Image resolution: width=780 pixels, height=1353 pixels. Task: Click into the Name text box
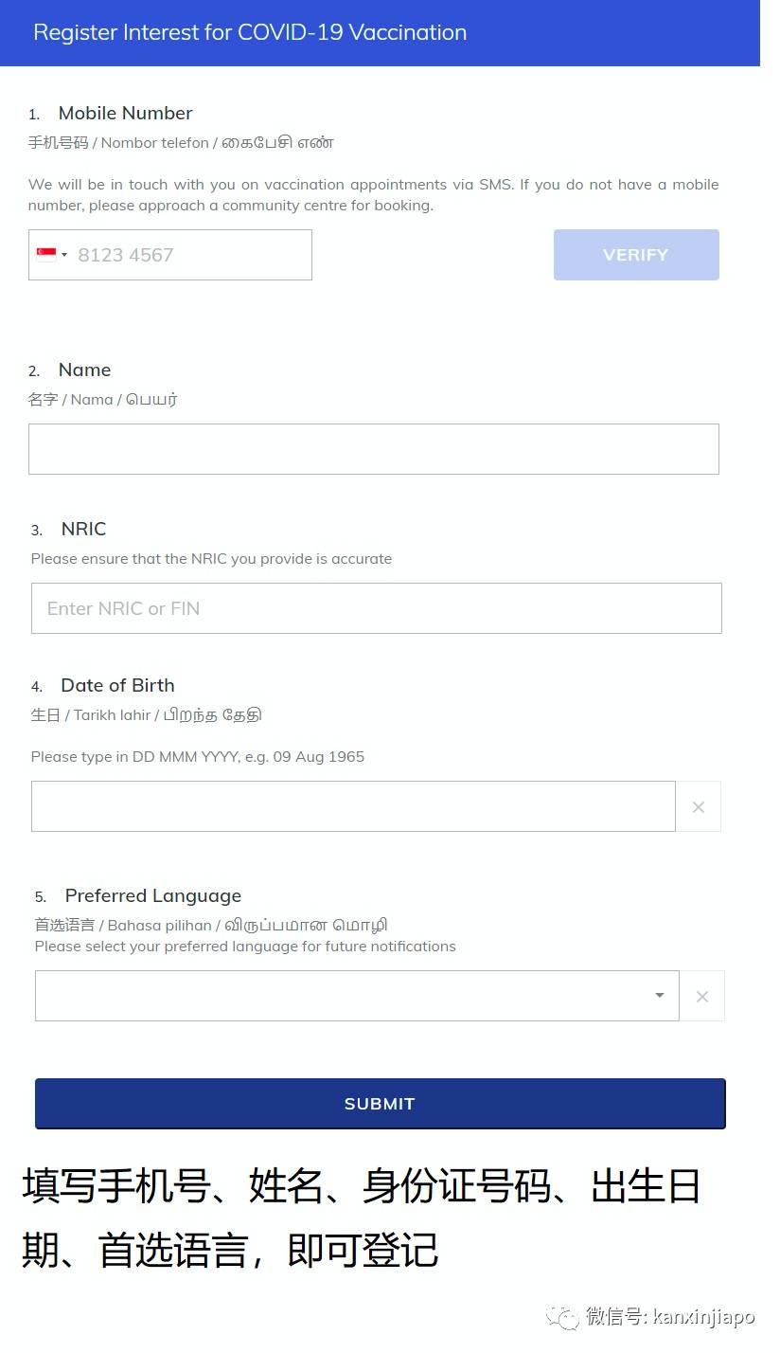373,449
